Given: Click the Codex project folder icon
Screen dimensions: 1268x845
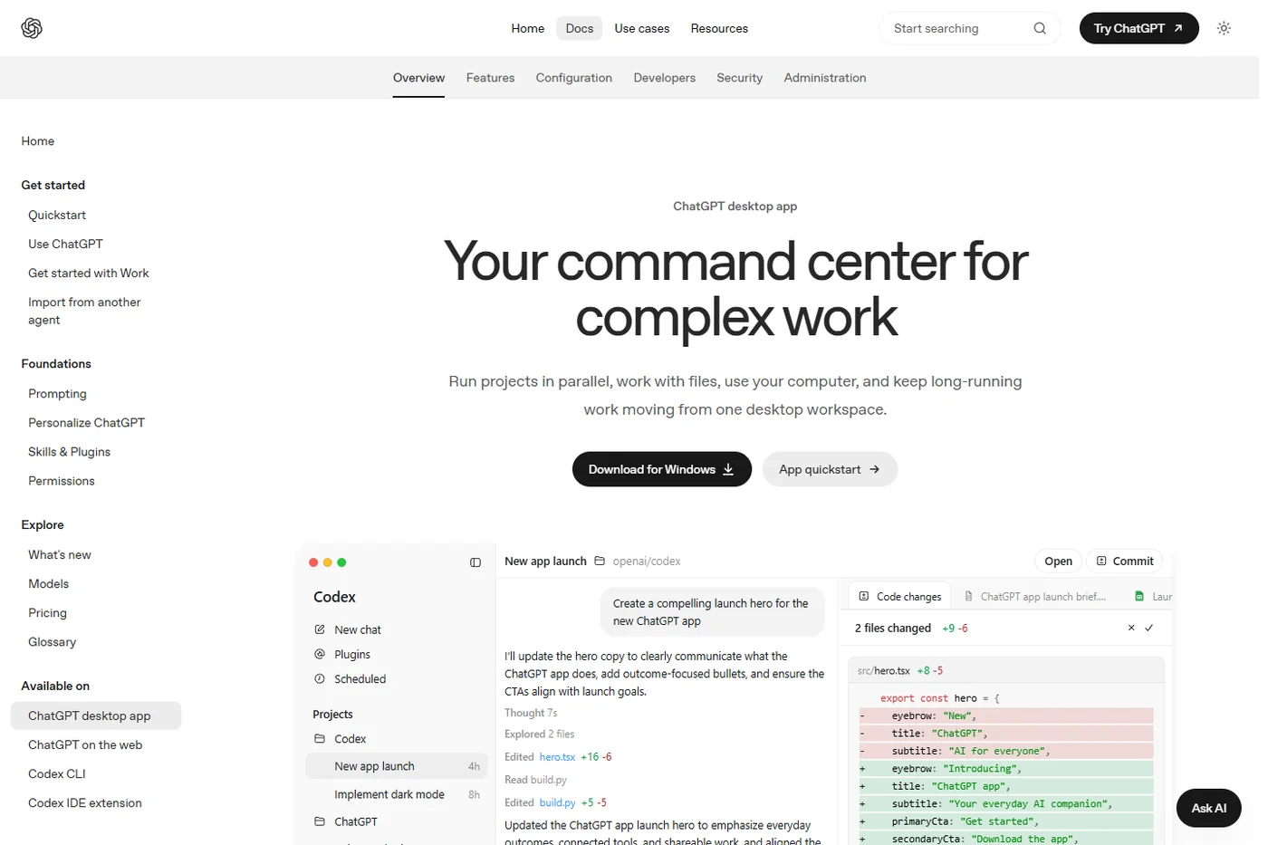Looking at the screenshot, I should click(x=320, y=739).
